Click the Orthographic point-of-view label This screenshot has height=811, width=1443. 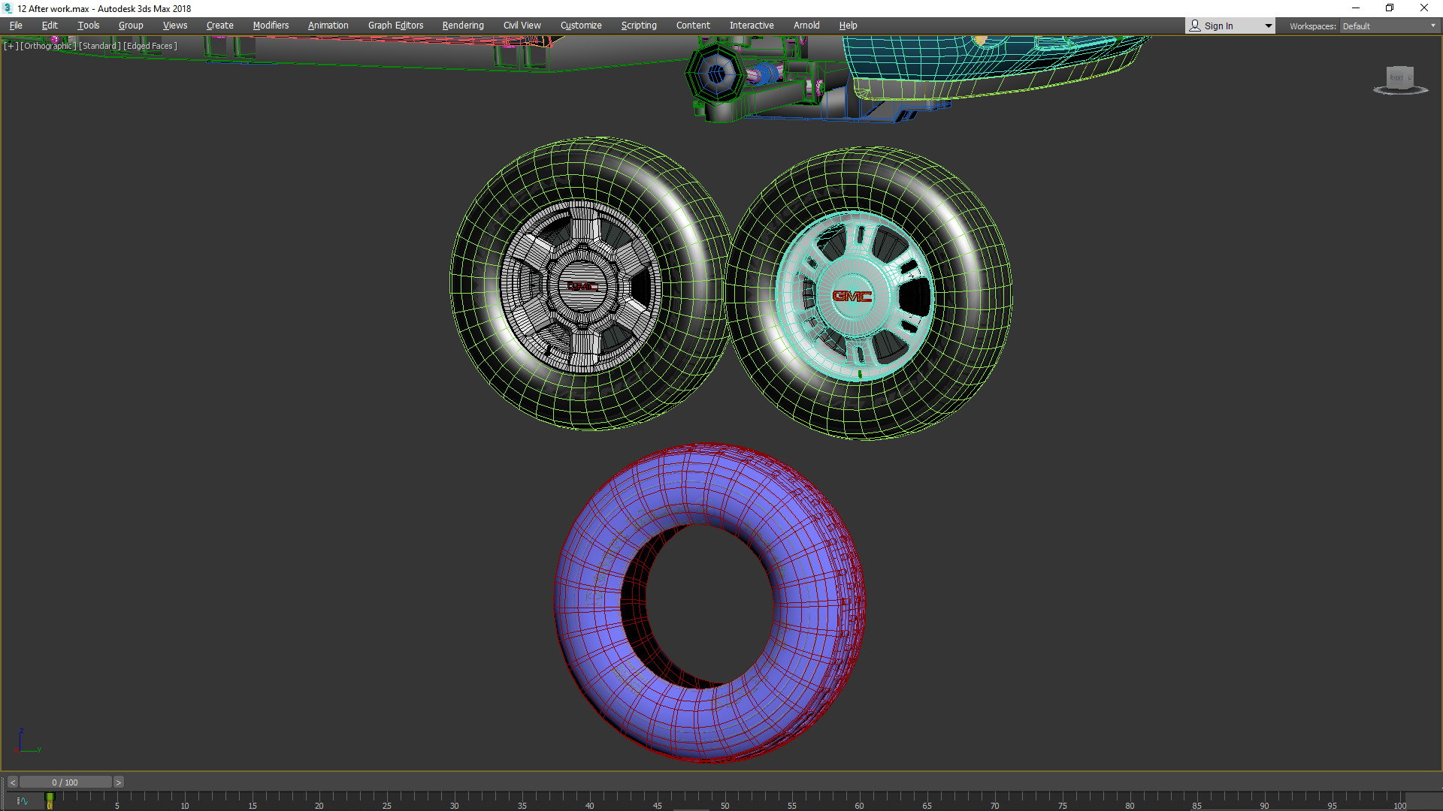click(48, 46)
